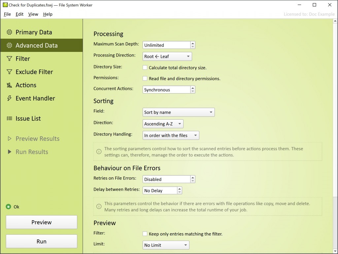
Task: Open the Processing Direction dropdown
Action: tap(167, 57)
